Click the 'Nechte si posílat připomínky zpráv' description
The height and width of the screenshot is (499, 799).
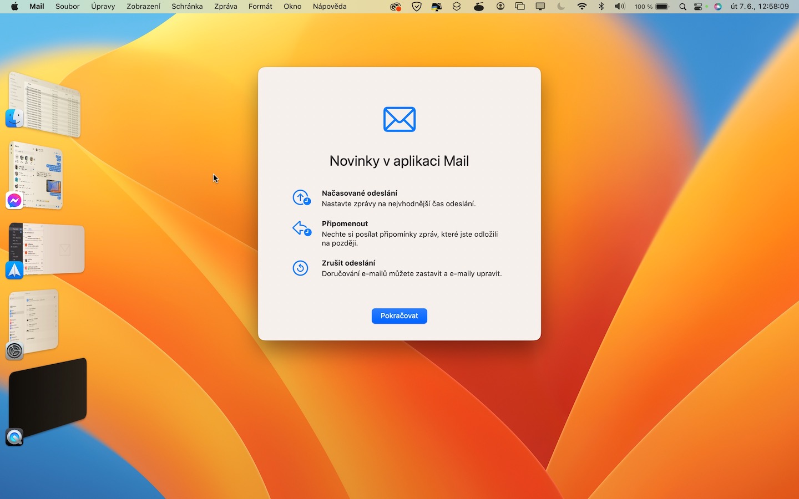[x=410, y=238]
